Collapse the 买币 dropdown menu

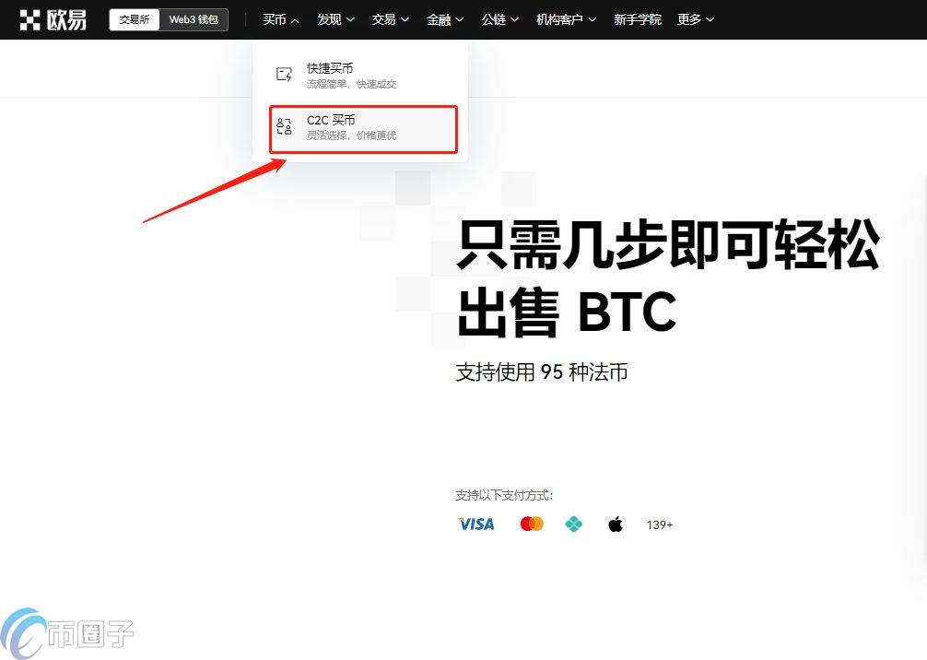coord(280,19)
